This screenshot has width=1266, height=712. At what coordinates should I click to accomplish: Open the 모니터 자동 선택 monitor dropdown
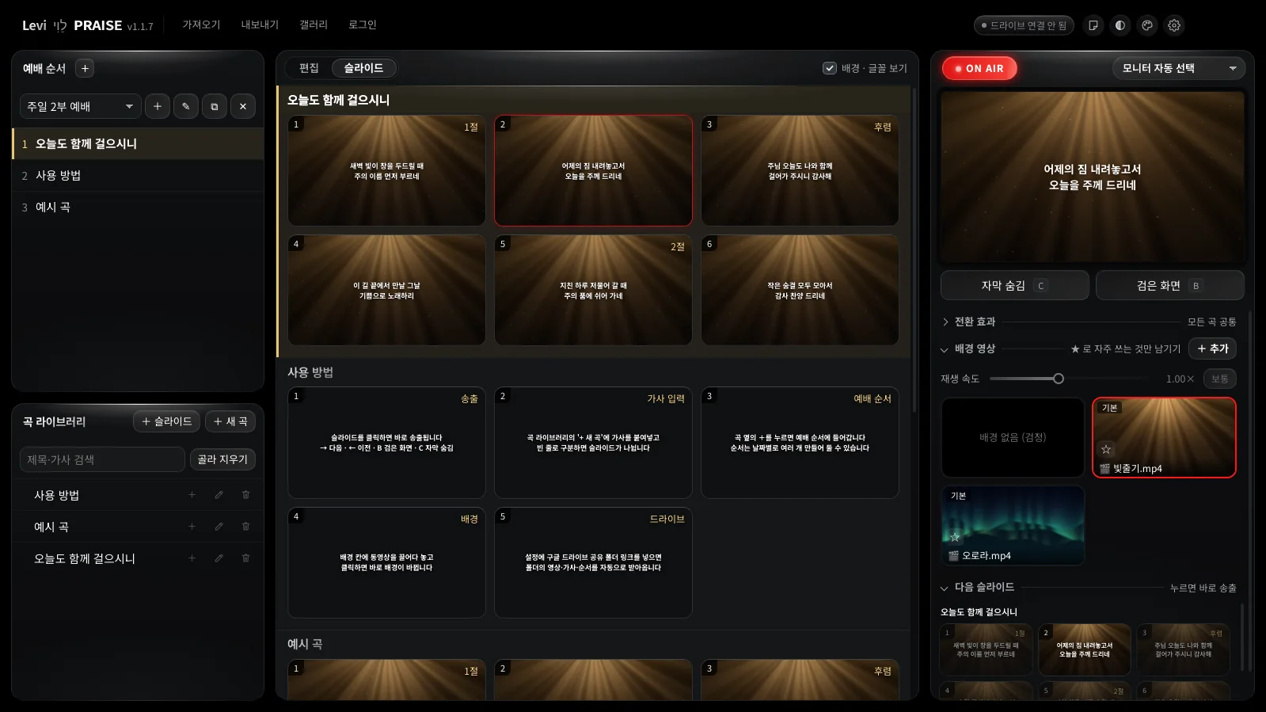point(1179,68)
